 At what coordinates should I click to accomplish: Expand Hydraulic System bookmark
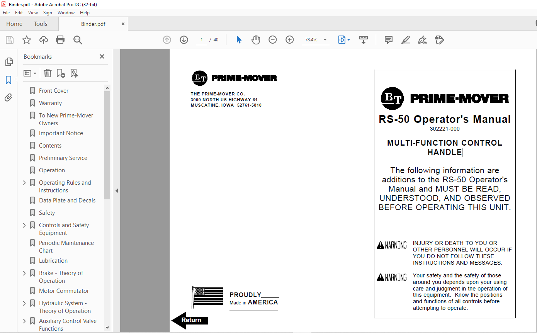click(24, 303)
